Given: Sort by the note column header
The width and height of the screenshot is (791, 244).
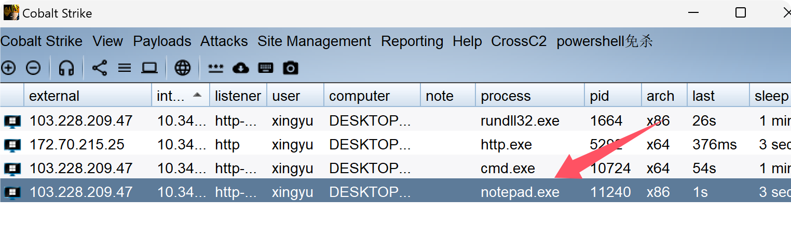Looking at the screenshot, I should pyautogui.click(x=448, y=96).
